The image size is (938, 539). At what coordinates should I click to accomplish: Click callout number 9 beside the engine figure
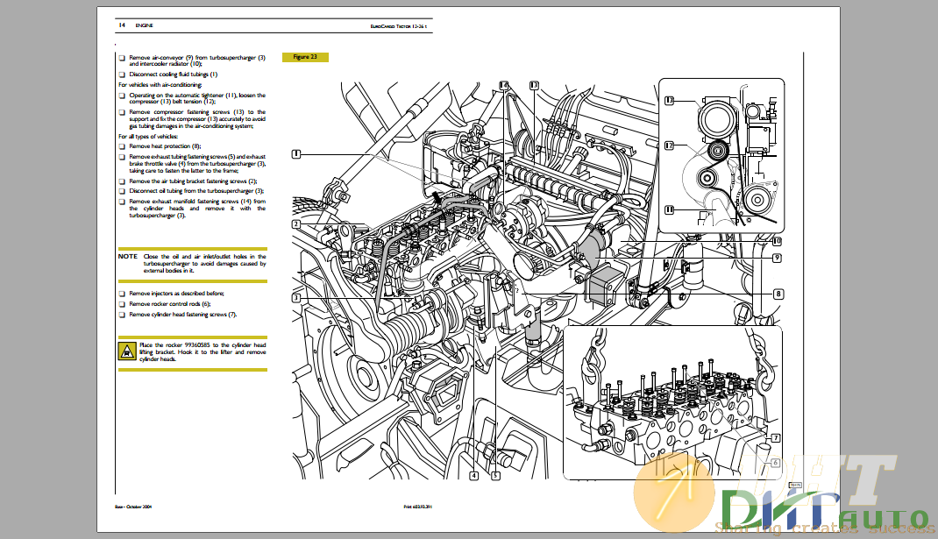[777, 258]
